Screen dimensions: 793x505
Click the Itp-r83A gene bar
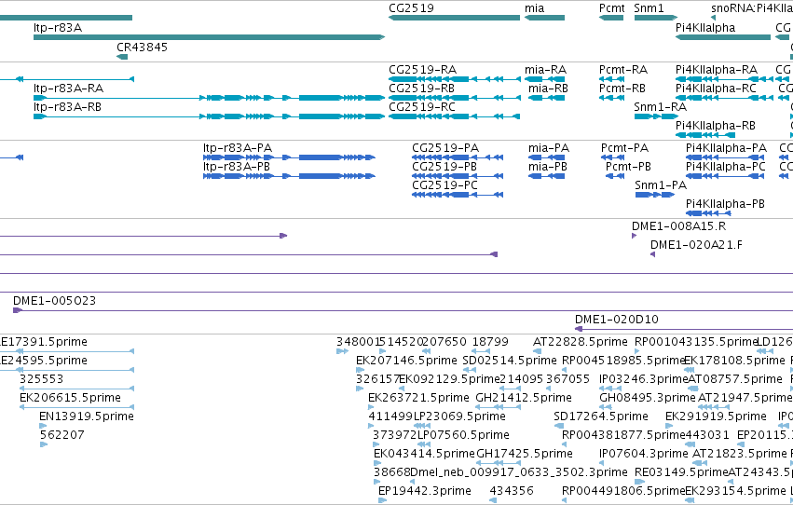point(210,37)
